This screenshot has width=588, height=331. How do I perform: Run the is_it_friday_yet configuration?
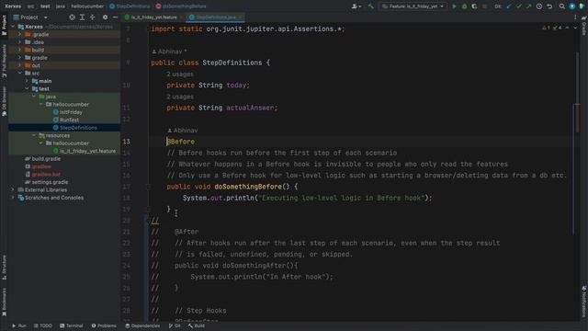click(454, 6)
